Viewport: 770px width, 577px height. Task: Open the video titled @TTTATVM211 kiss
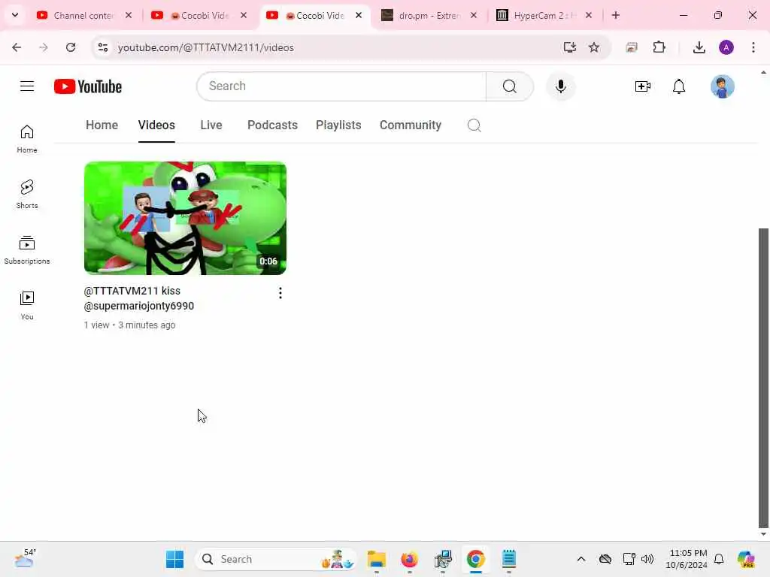coord(139,298)
